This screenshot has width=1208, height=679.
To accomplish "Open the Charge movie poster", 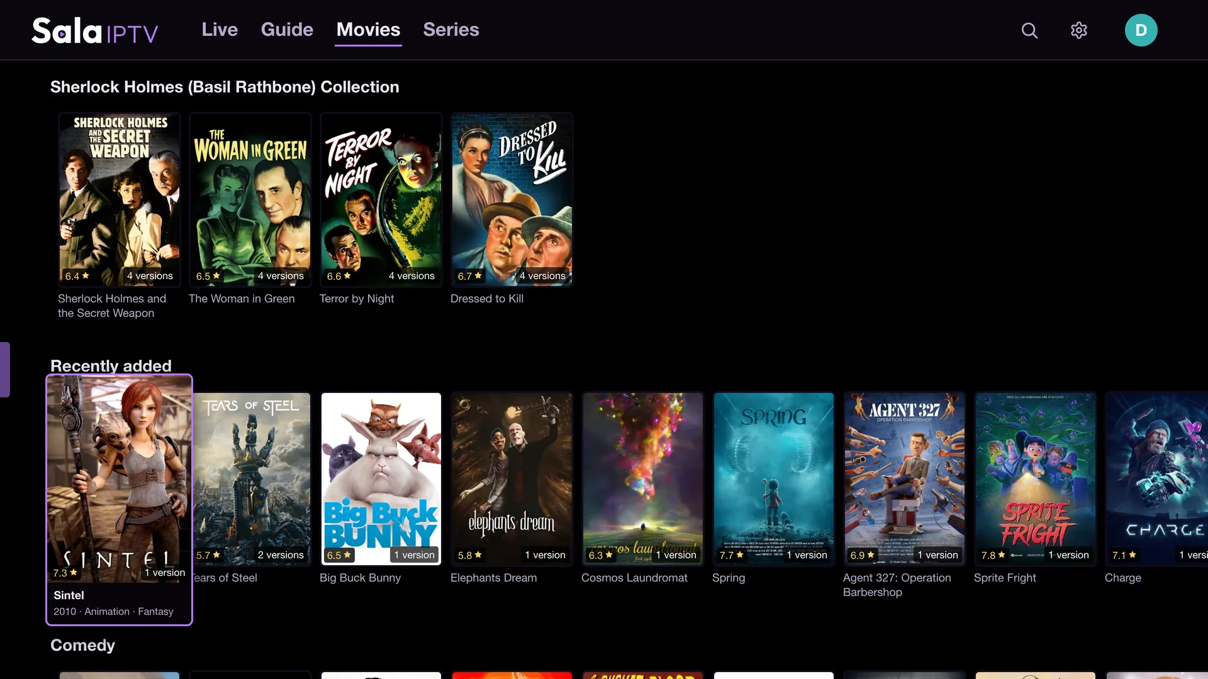I will (x=1157, y=479).
